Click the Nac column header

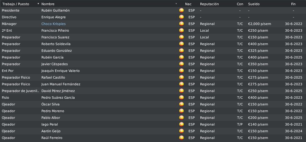click(x=188, y=4)
